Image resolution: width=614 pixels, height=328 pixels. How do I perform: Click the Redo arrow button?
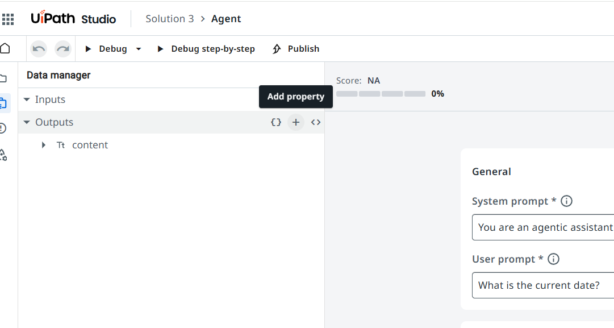point(63,49)
